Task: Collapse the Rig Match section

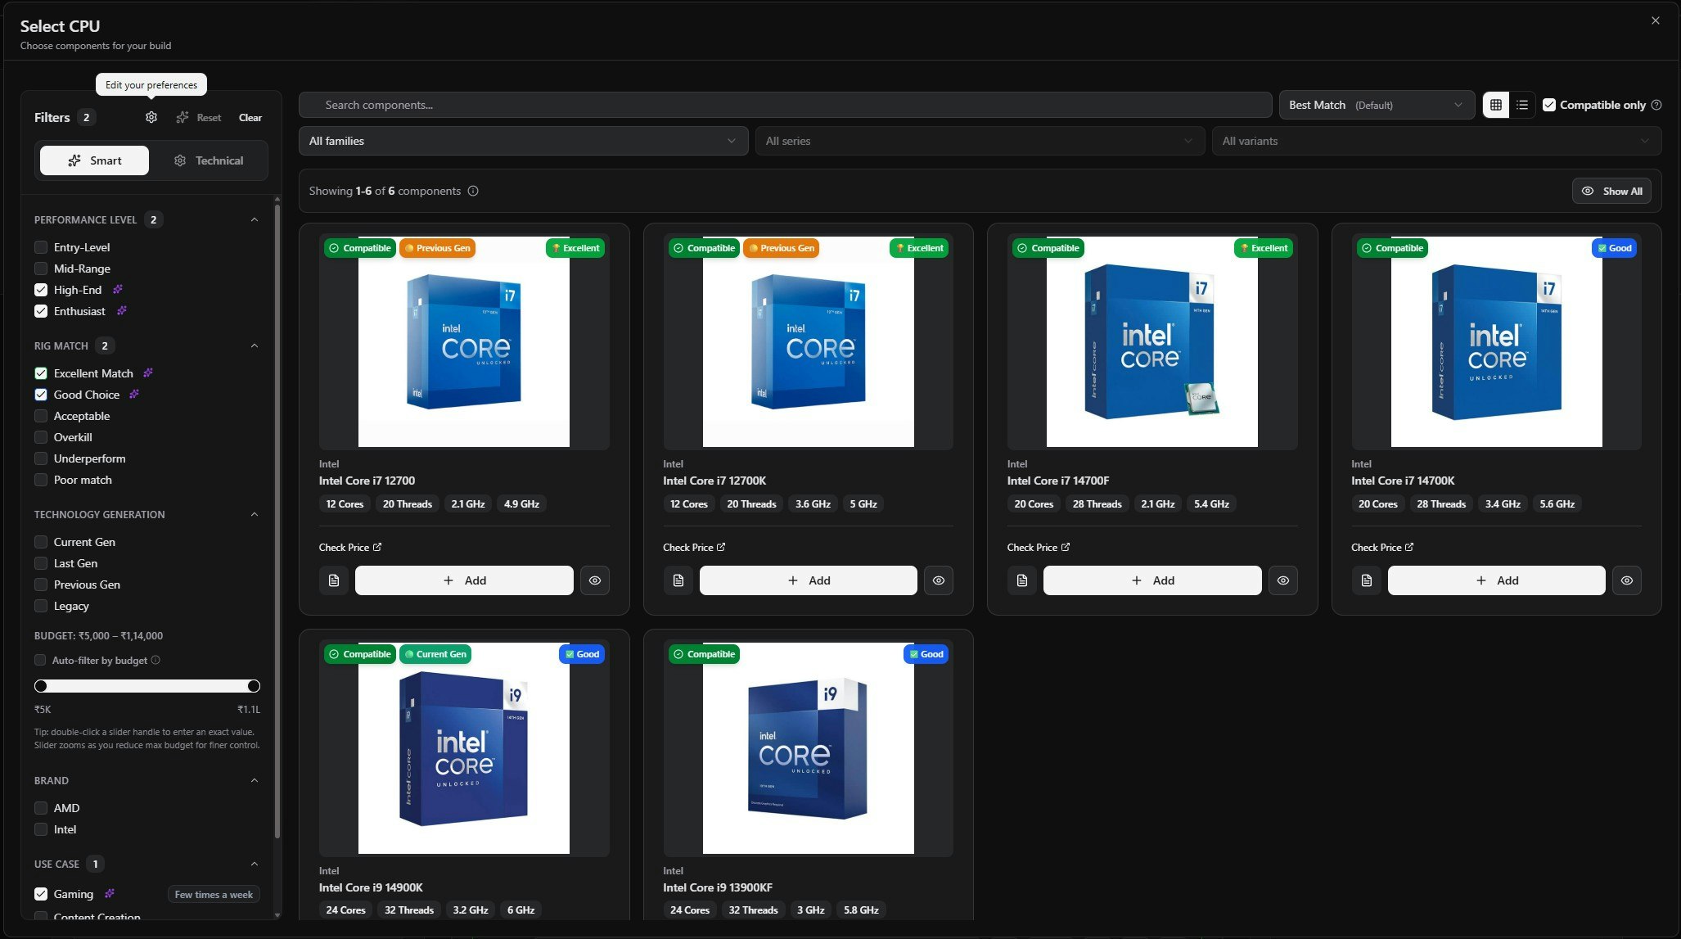Action: (x=255, y=345)
